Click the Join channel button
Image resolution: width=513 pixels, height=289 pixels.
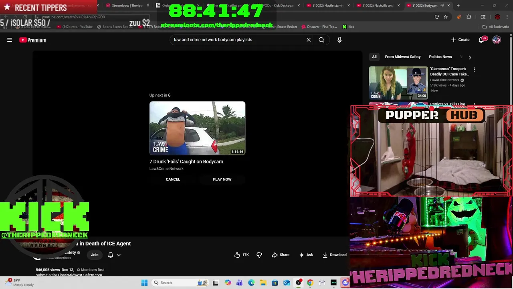tap(95, 255)
